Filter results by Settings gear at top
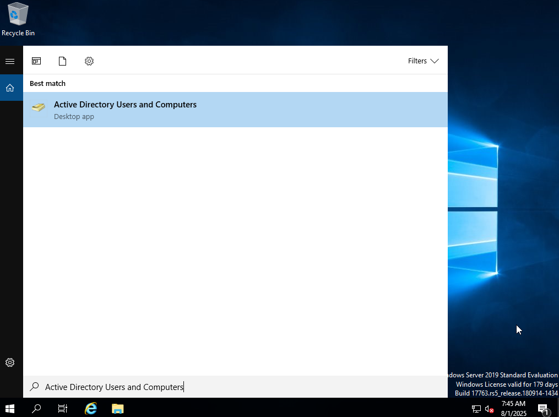The height and width of the screenshot is (417, 559). (89, 61)
